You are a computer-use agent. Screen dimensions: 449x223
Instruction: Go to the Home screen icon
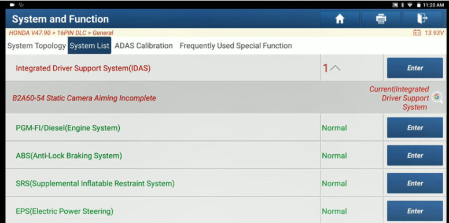340,19
